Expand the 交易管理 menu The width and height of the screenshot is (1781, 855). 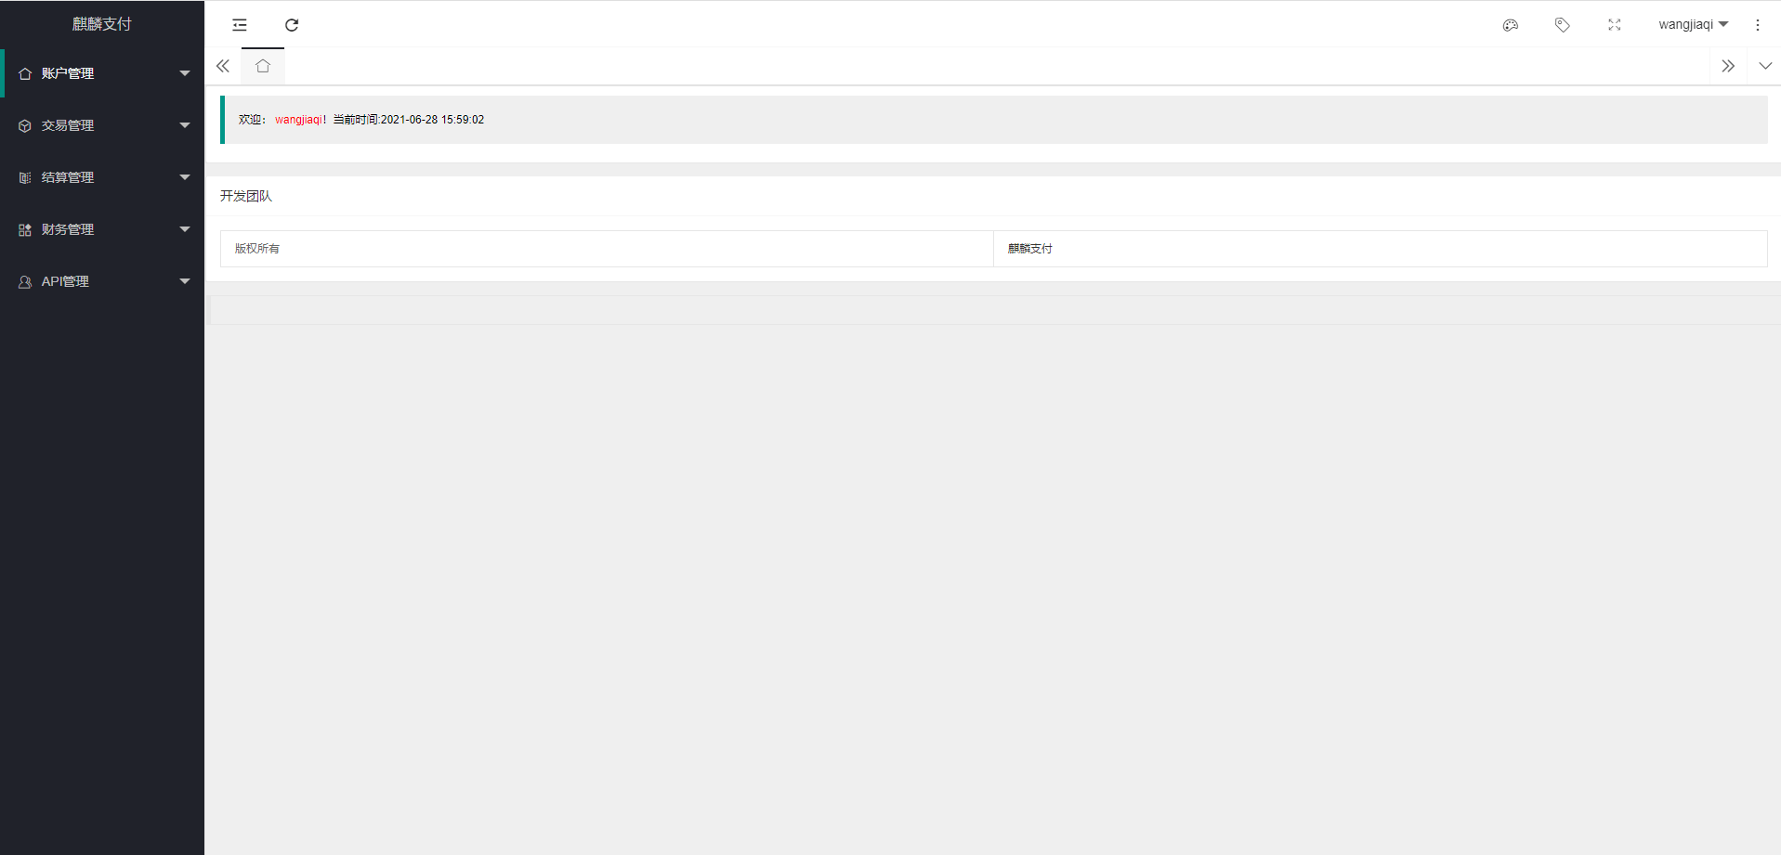click(102, 125)
